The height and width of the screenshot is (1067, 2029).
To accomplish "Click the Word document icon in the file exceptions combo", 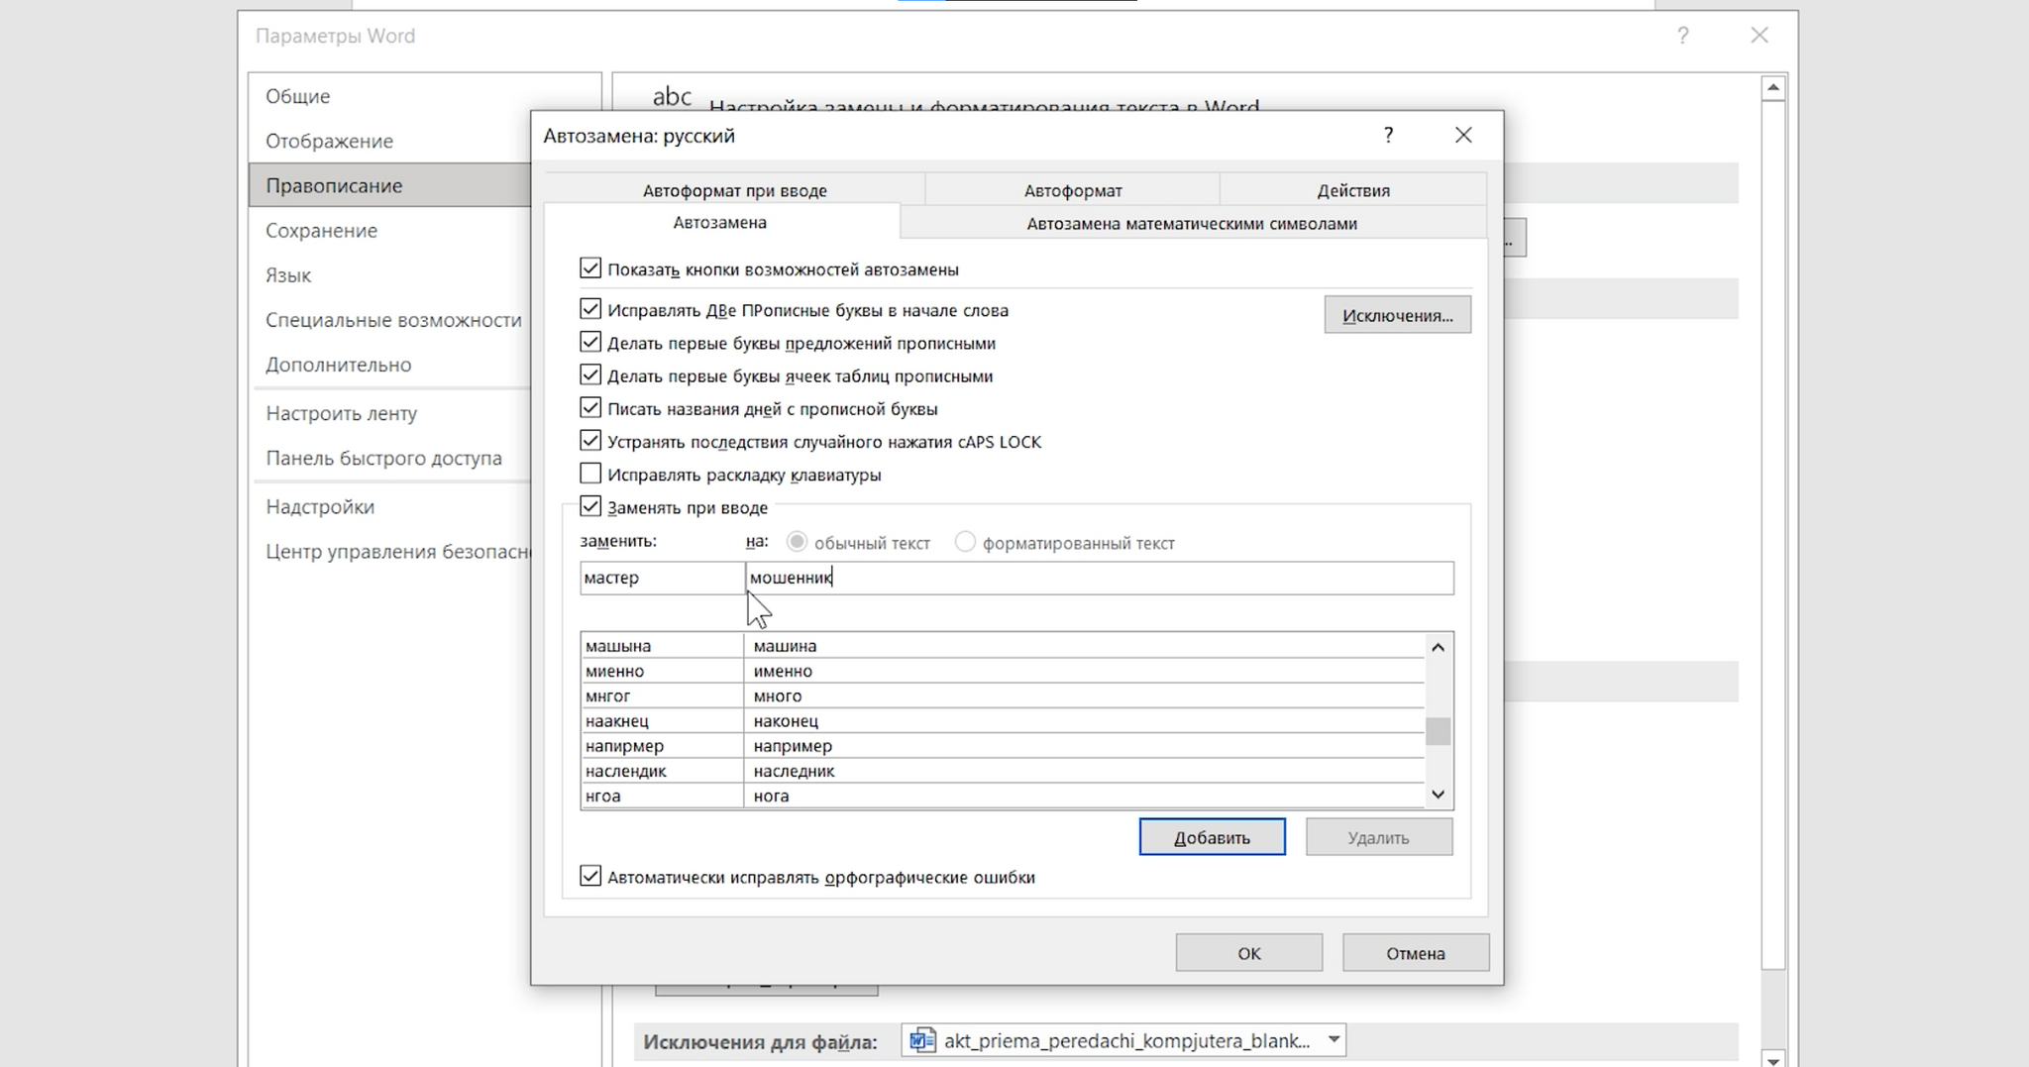I will [x=921, y=1040].
